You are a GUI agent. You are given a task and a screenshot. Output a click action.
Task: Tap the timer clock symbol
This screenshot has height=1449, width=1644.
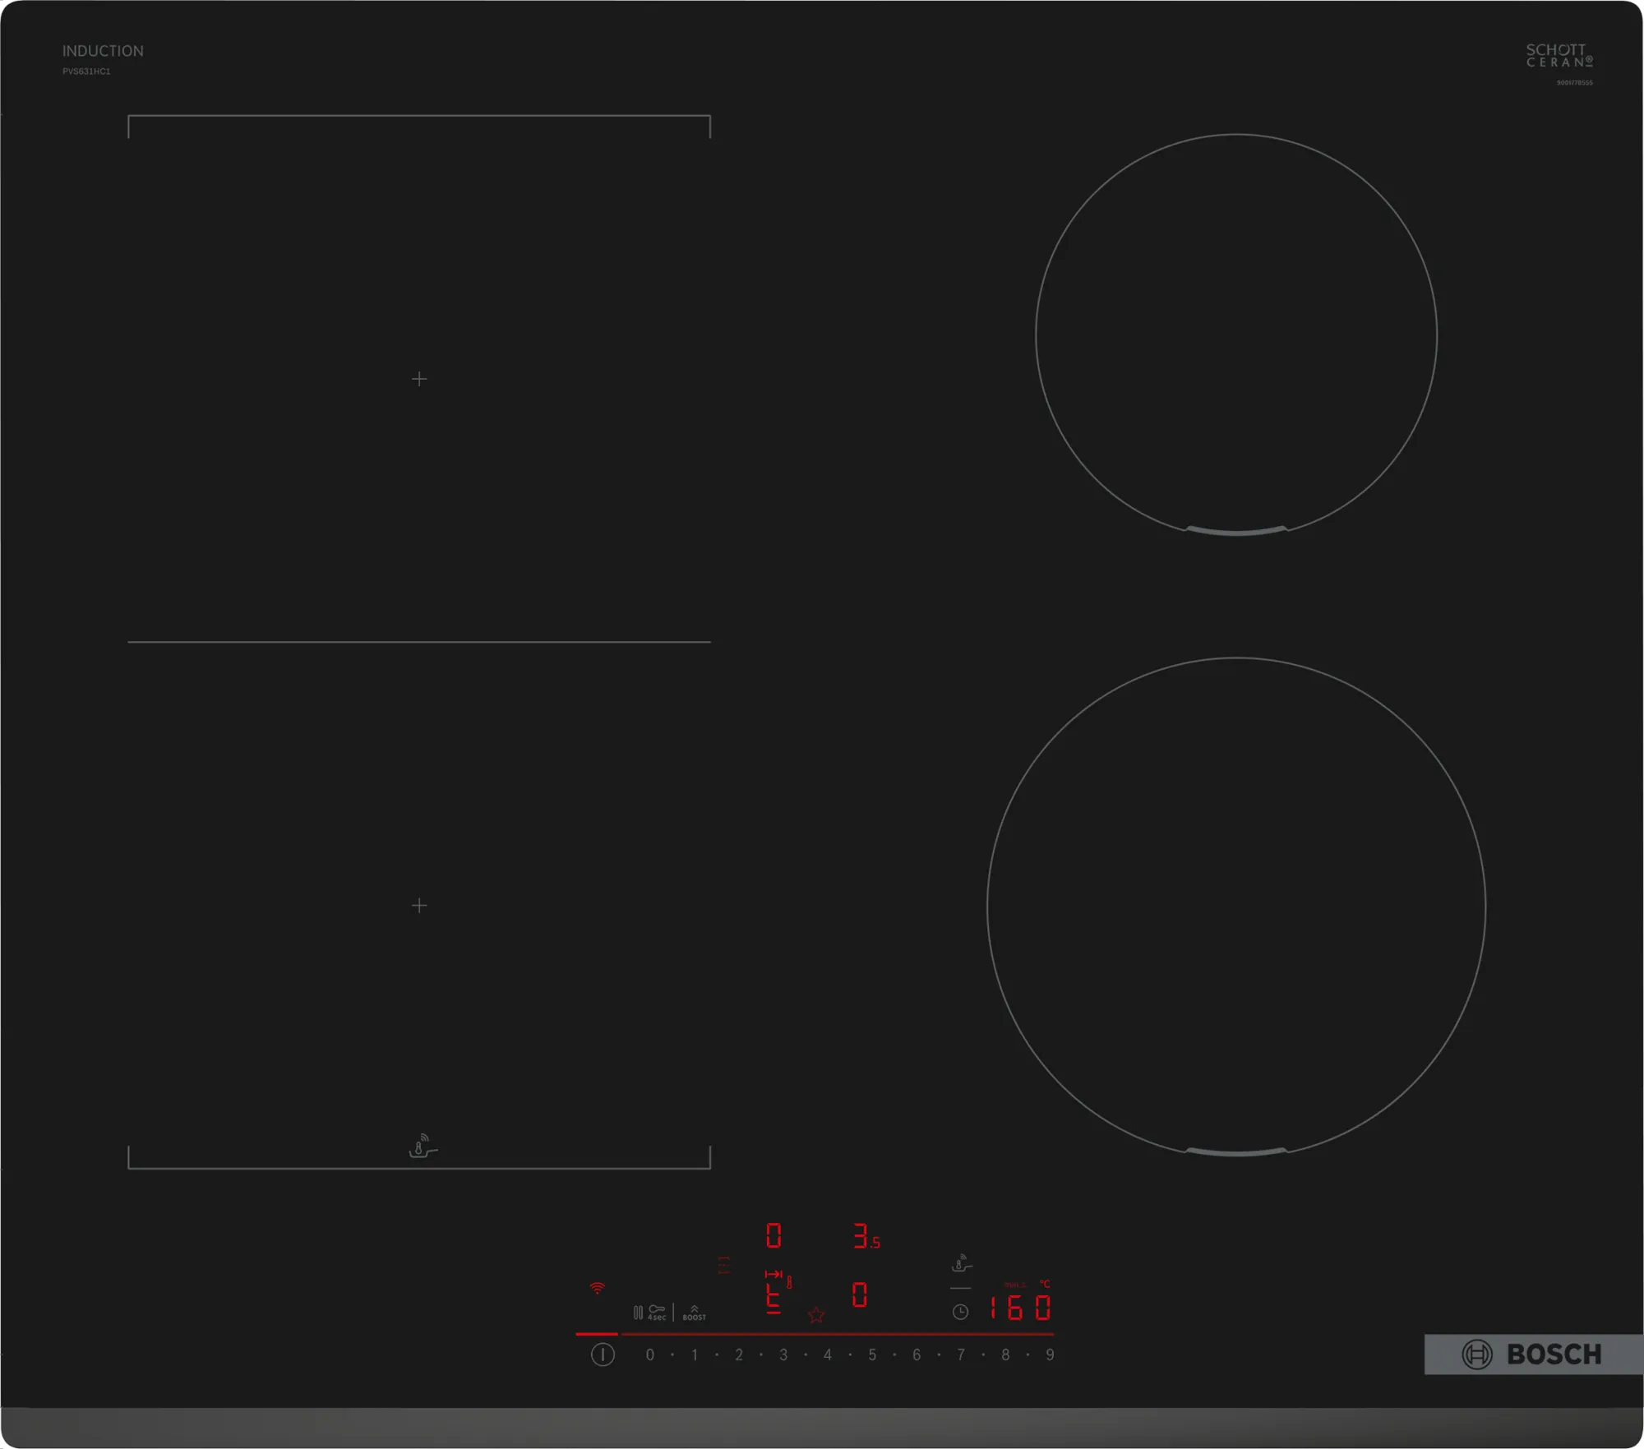pos(960,1312)
